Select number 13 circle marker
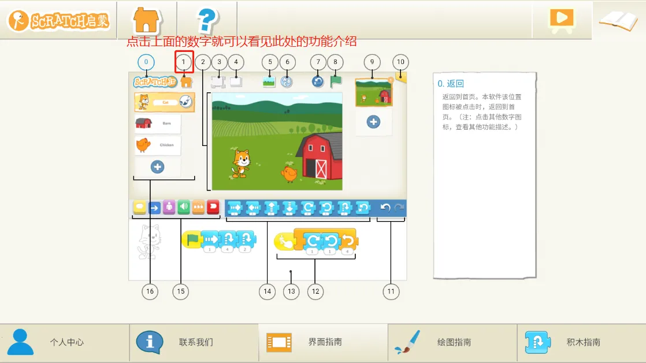 coord(291,291)
